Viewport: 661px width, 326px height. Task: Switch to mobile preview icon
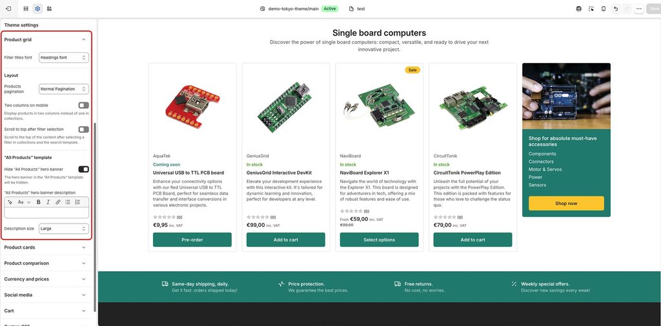click(x=604, y=9)
